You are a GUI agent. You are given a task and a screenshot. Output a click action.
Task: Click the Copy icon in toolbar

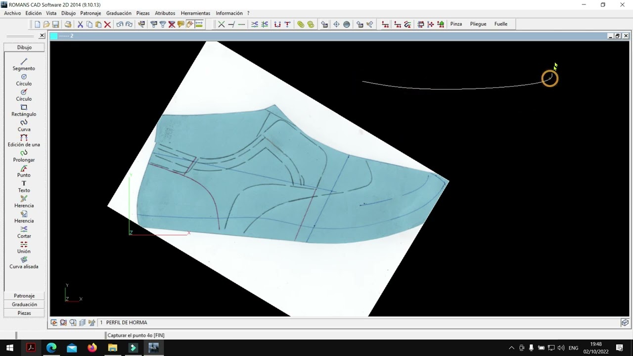coord(89,24)
